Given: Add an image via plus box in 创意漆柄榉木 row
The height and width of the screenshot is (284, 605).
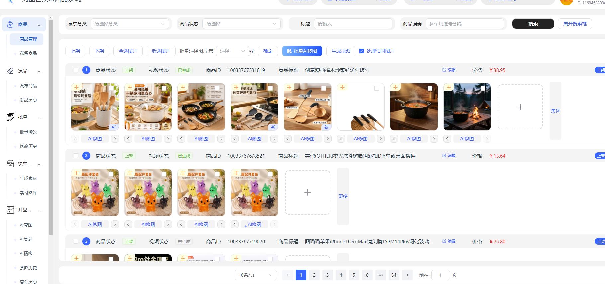Looking at the screenshot, I should pyautogui.click(x=520, y=107).
